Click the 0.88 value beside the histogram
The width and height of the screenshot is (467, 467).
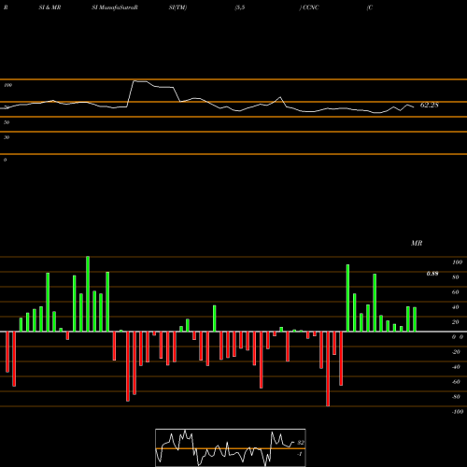click(432, 274)
